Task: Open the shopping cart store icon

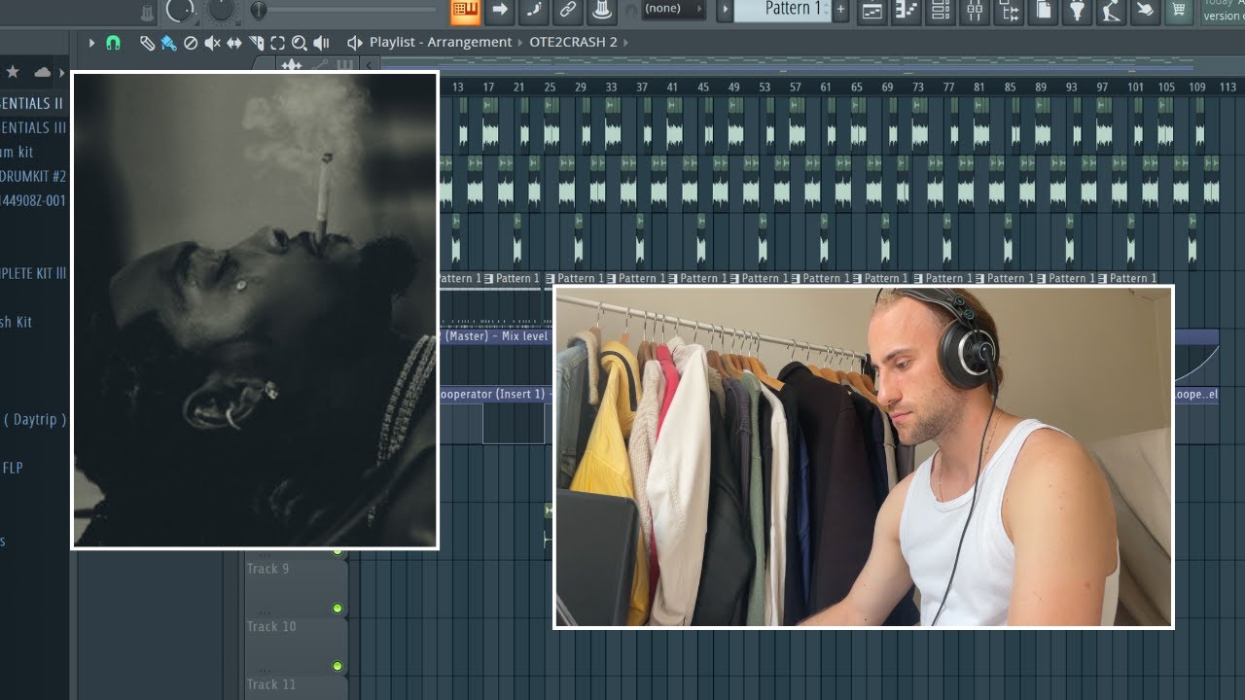Action: (1179, 11)
